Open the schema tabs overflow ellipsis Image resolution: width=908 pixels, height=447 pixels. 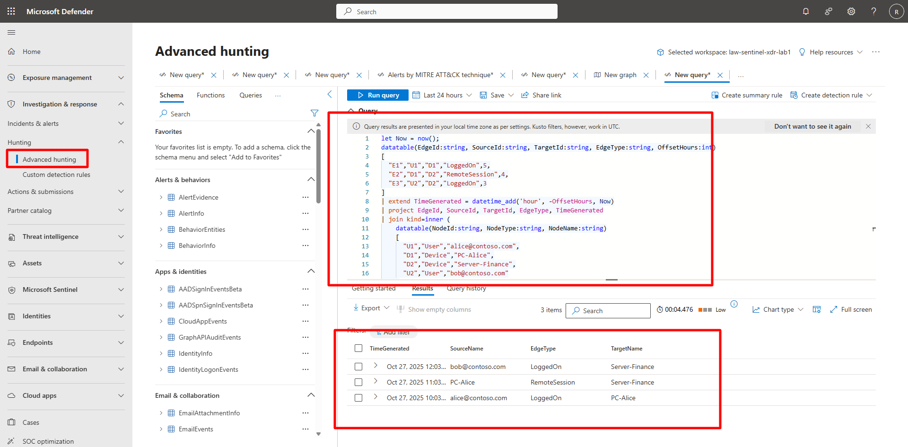coord(278,96)
